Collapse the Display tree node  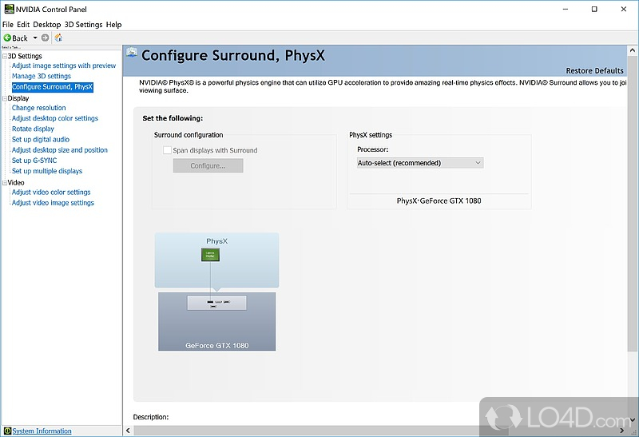[4, 98]
